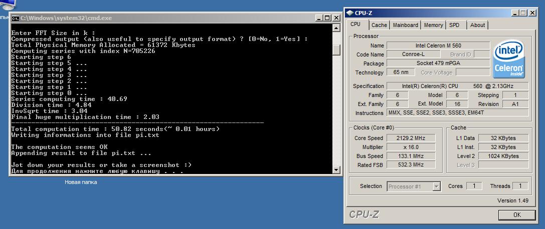Click the Stepping value '1'
This screenshot has width=545, height=229.
pyautogui.click(x=515, y=95)
